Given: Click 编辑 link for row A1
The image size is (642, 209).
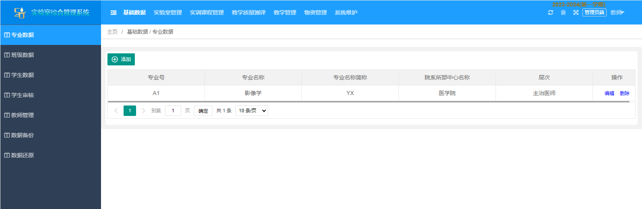Looking at the screenshot, I should [x=609, y=93].
